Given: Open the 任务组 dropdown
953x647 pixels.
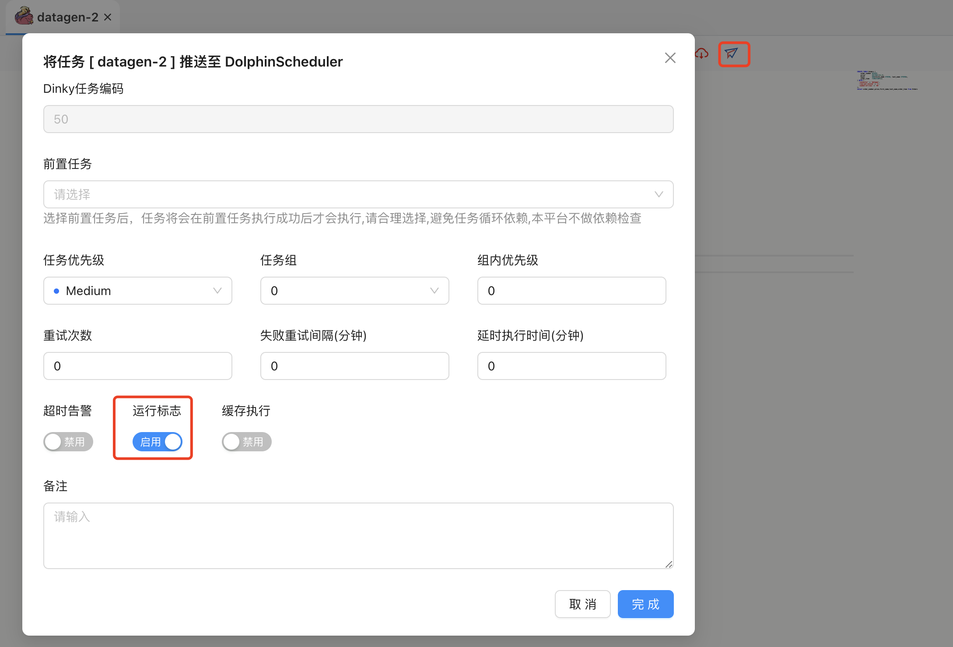Looking at the screenshot, I should tap(354, 291).
